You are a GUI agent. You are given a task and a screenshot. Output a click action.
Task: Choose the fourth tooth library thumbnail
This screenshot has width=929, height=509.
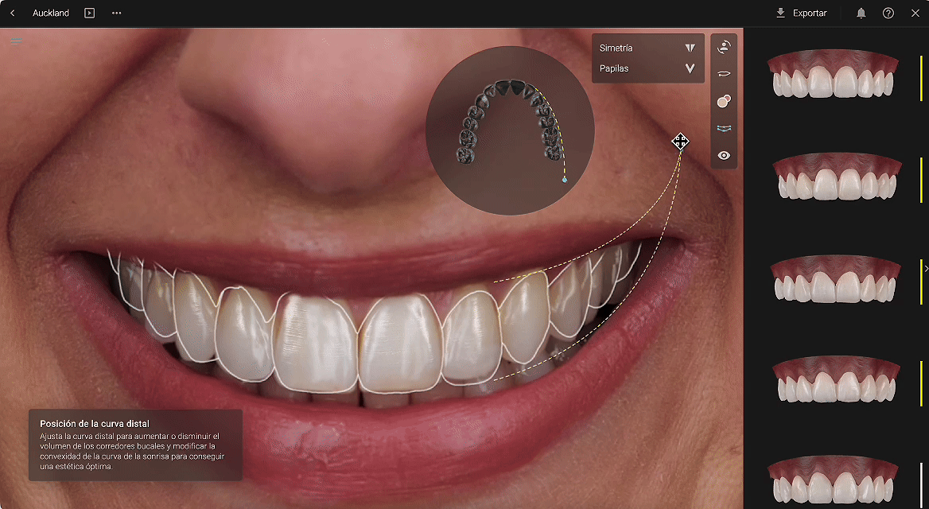836,380
